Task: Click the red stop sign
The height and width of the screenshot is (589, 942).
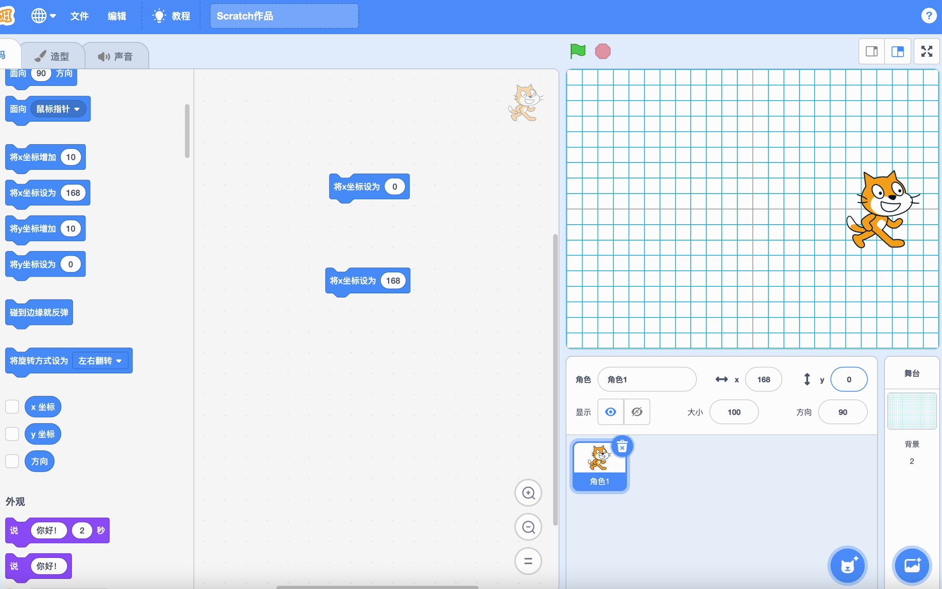Action: tap(602, 51)
